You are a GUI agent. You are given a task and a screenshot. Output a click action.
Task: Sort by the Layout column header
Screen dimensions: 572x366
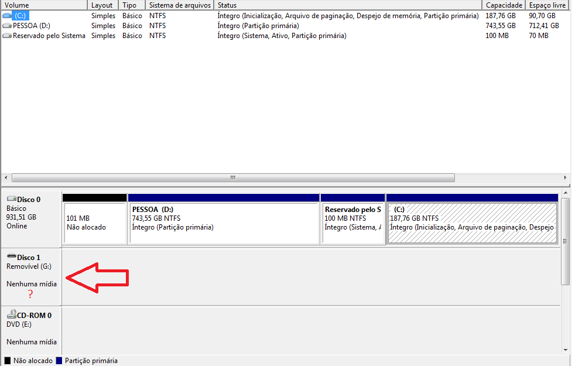click(x=103, y=5)
